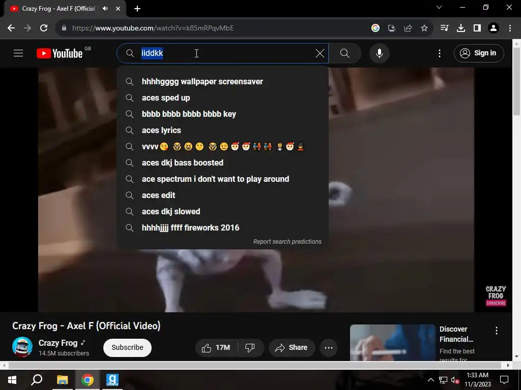Like the video (17M)
Image resolution: width=521 pixels, height=390 pixels.
click(x=216, y=347)
